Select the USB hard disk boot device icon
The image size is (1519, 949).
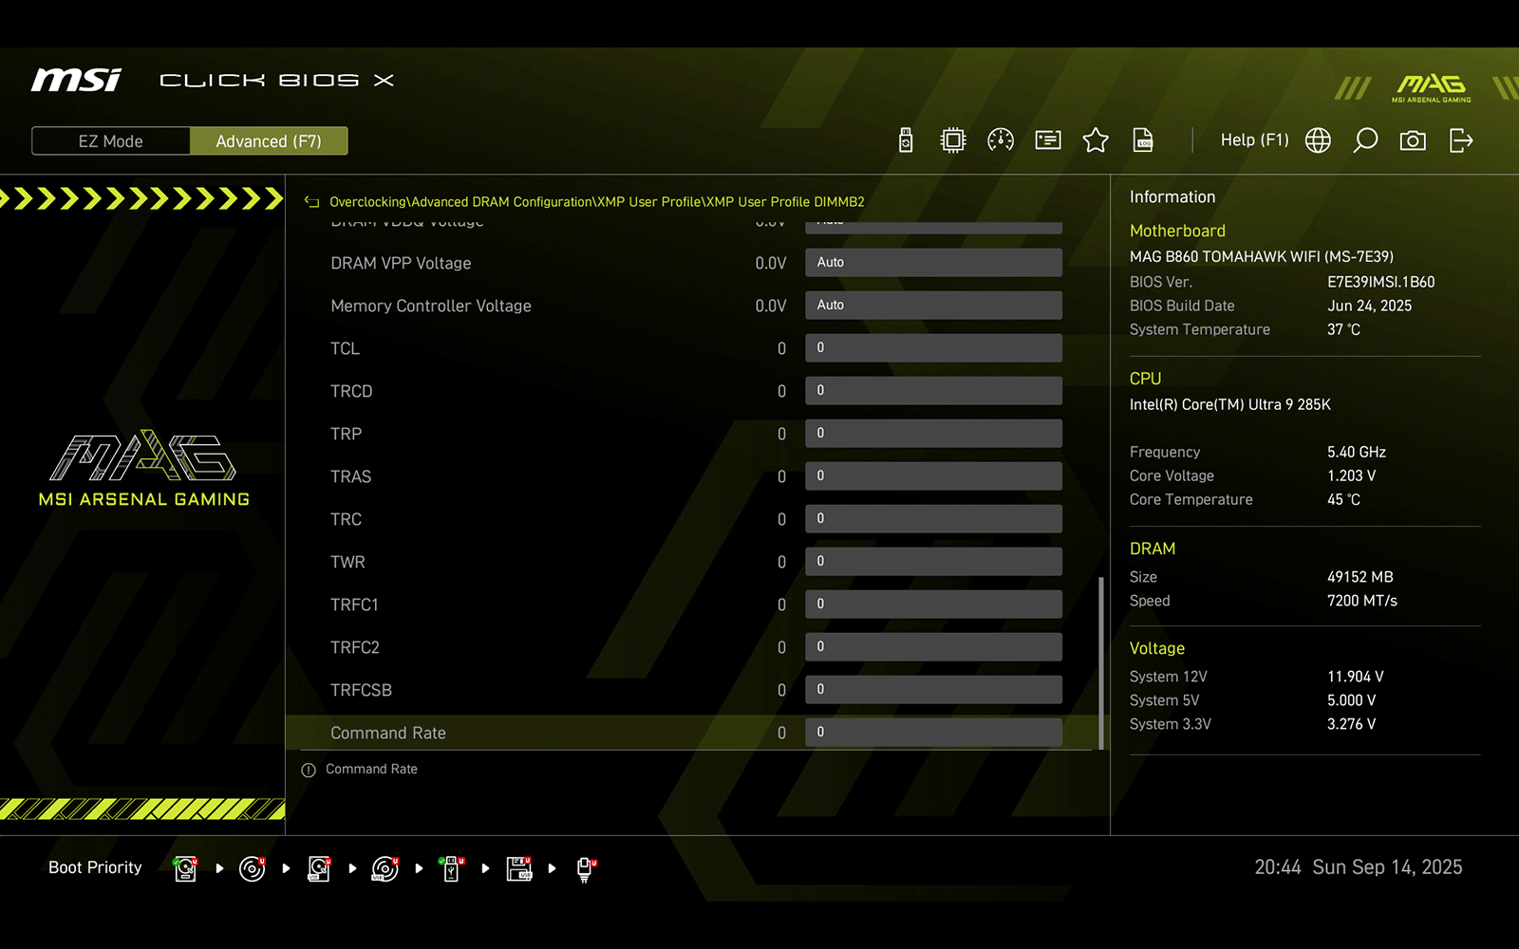[319, 868]
